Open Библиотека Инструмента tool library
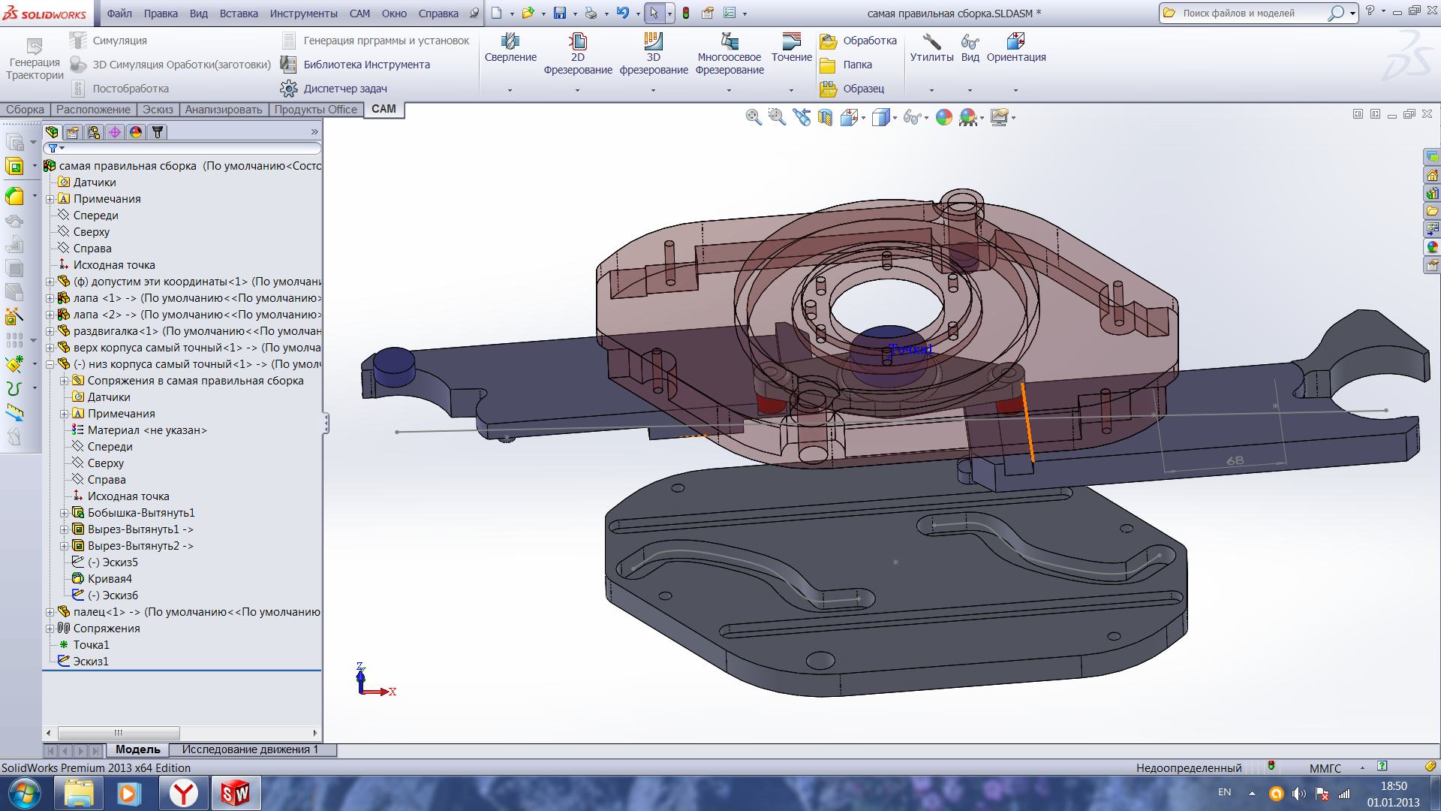Viewport: 1441px width, 811px height. tap(366, 65)
